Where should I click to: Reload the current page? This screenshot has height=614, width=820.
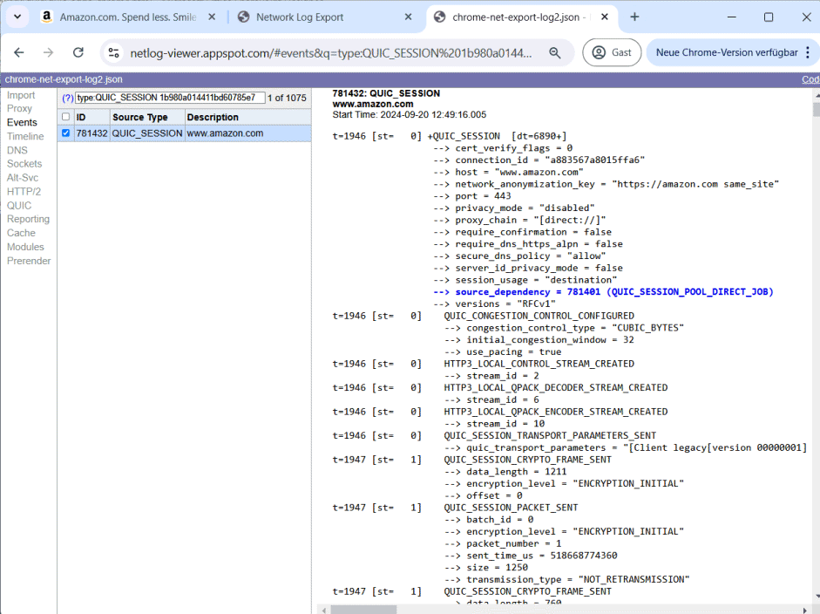pos(78,52)
